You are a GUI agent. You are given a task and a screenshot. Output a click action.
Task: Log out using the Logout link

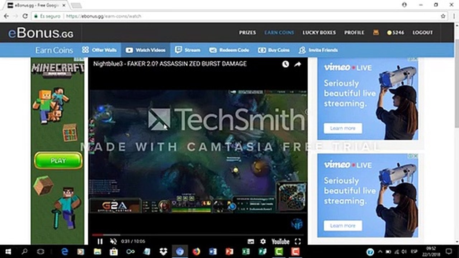[423, 32]
